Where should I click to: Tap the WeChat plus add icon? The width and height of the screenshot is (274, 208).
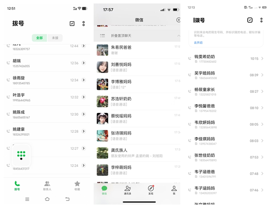(x=178, y=20)
